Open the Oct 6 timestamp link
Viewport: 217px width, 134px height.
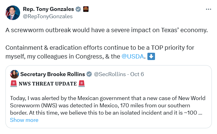click(x=137, y=74)
